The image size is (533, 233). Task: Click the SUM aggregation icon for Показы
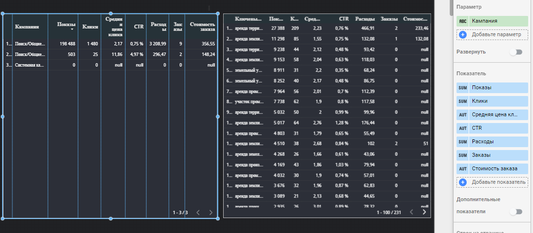tap(462, 88)
